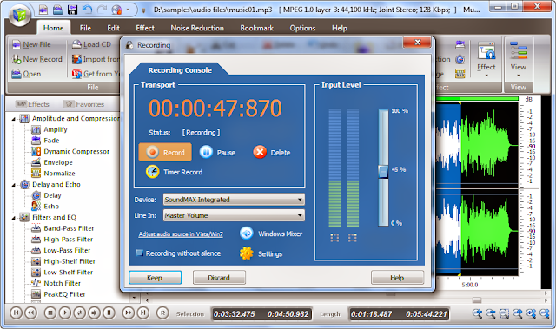This screenshot has width=556, height=329.
Task: Start a New Record from ribbon
Action: click(x=37, y=59)
